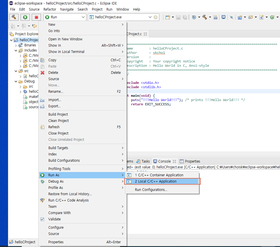Open Run Configurations... from submenu
280x247 pixels.
pos(162,190)
